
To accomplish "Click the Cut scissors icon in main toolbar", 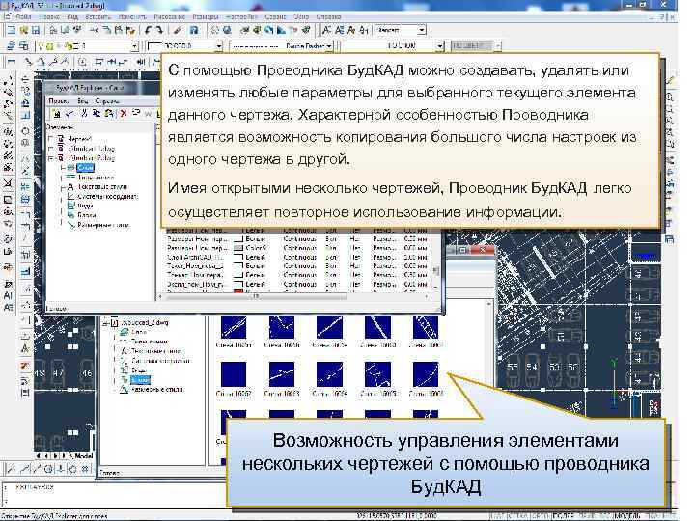I will point(95,30).
